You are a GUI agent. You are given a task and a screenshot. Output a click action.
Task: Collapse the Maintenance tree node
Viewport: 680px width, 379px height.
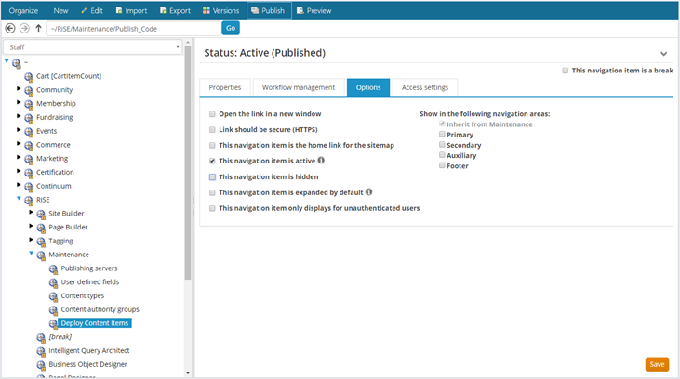point(31,254)
